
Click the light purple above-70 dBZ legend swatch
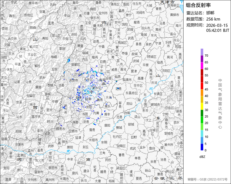coord(202,52)
